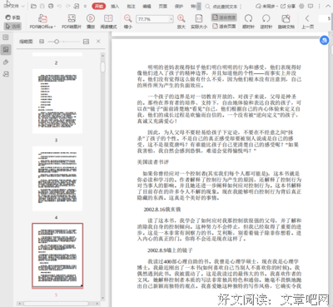The width and height of the screenshot is (333, 307).
Task: Click the thumbnail panel scroll-up arrow
Action: pos(102,56)
